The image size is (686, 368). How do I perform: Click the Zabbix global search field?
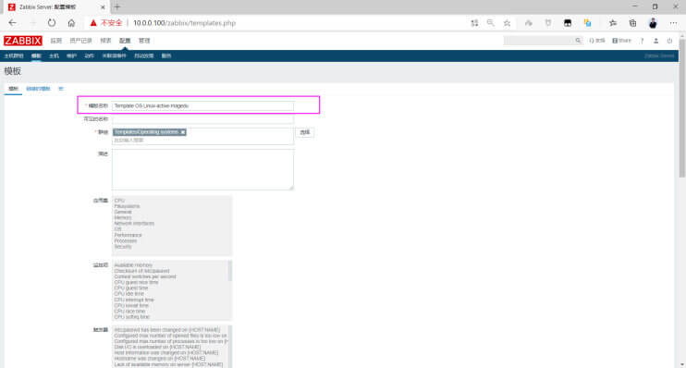539,41
